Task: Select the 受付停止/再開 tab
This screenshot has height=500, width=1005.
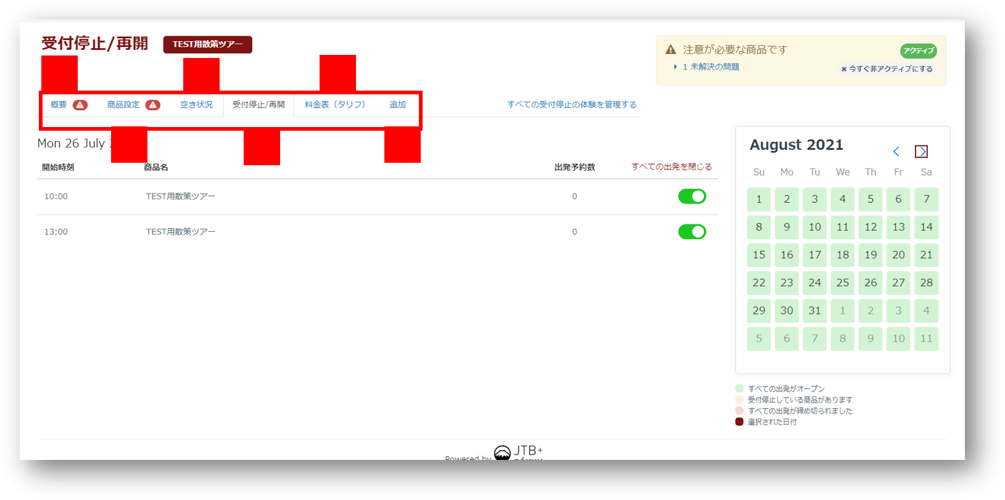Action: (x=258, y=105)
